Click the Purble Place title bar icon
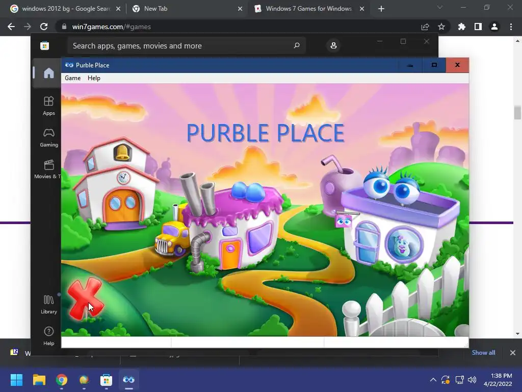The height and width of the screenshot is (392, 522). (x=69, y=65)
